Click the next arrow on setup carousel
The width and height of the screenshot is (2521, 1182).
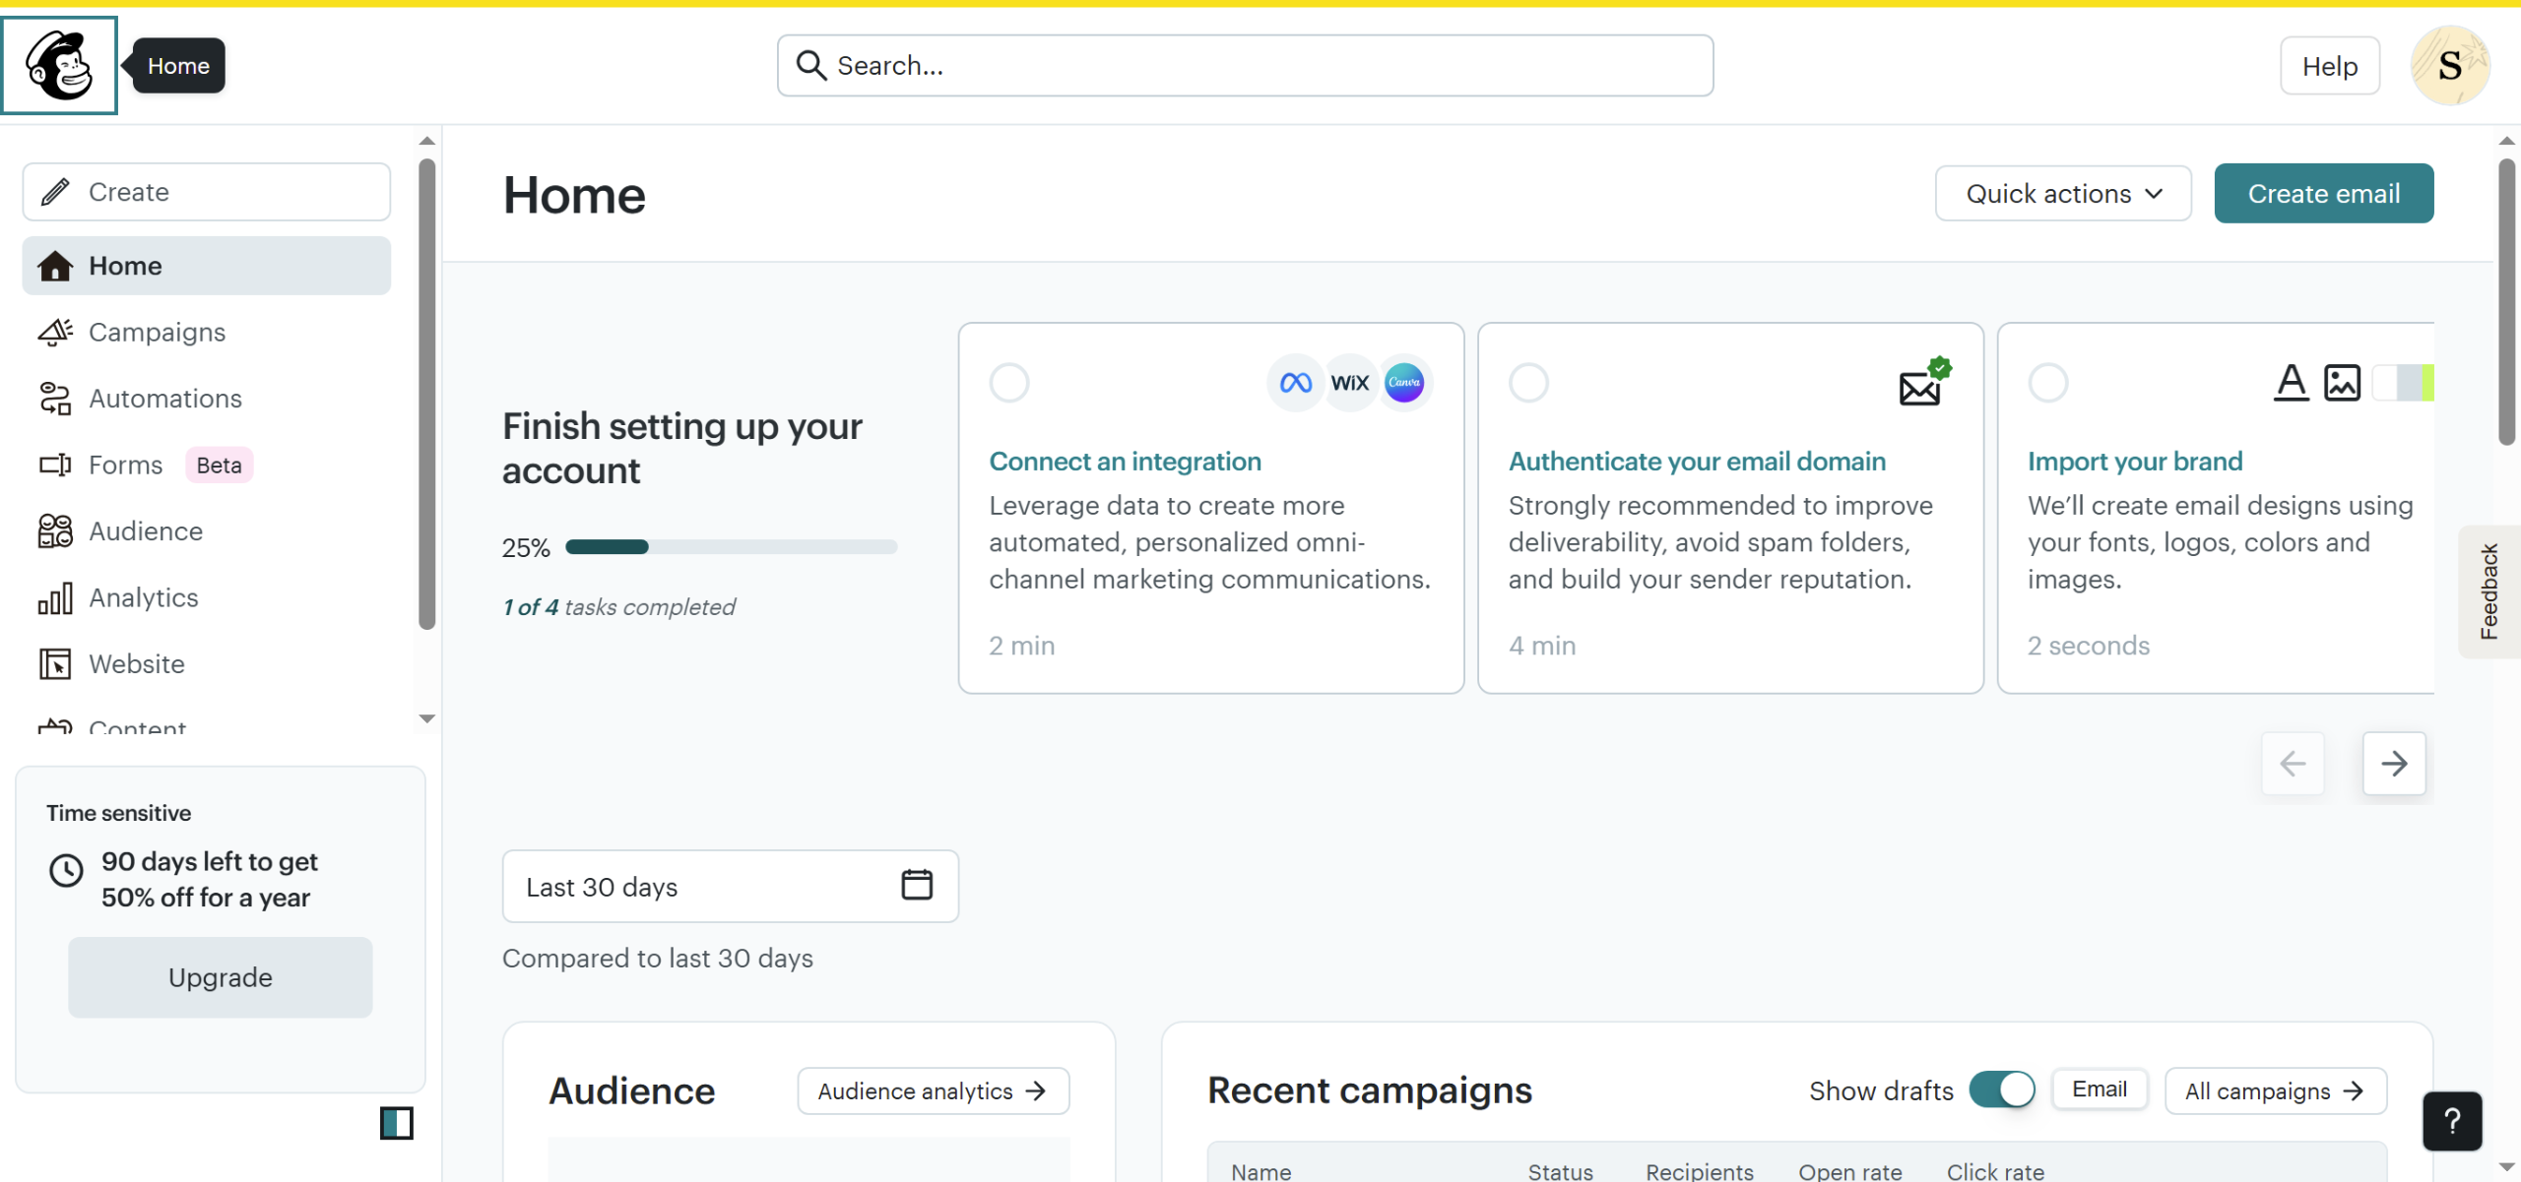pos(2393,763)
